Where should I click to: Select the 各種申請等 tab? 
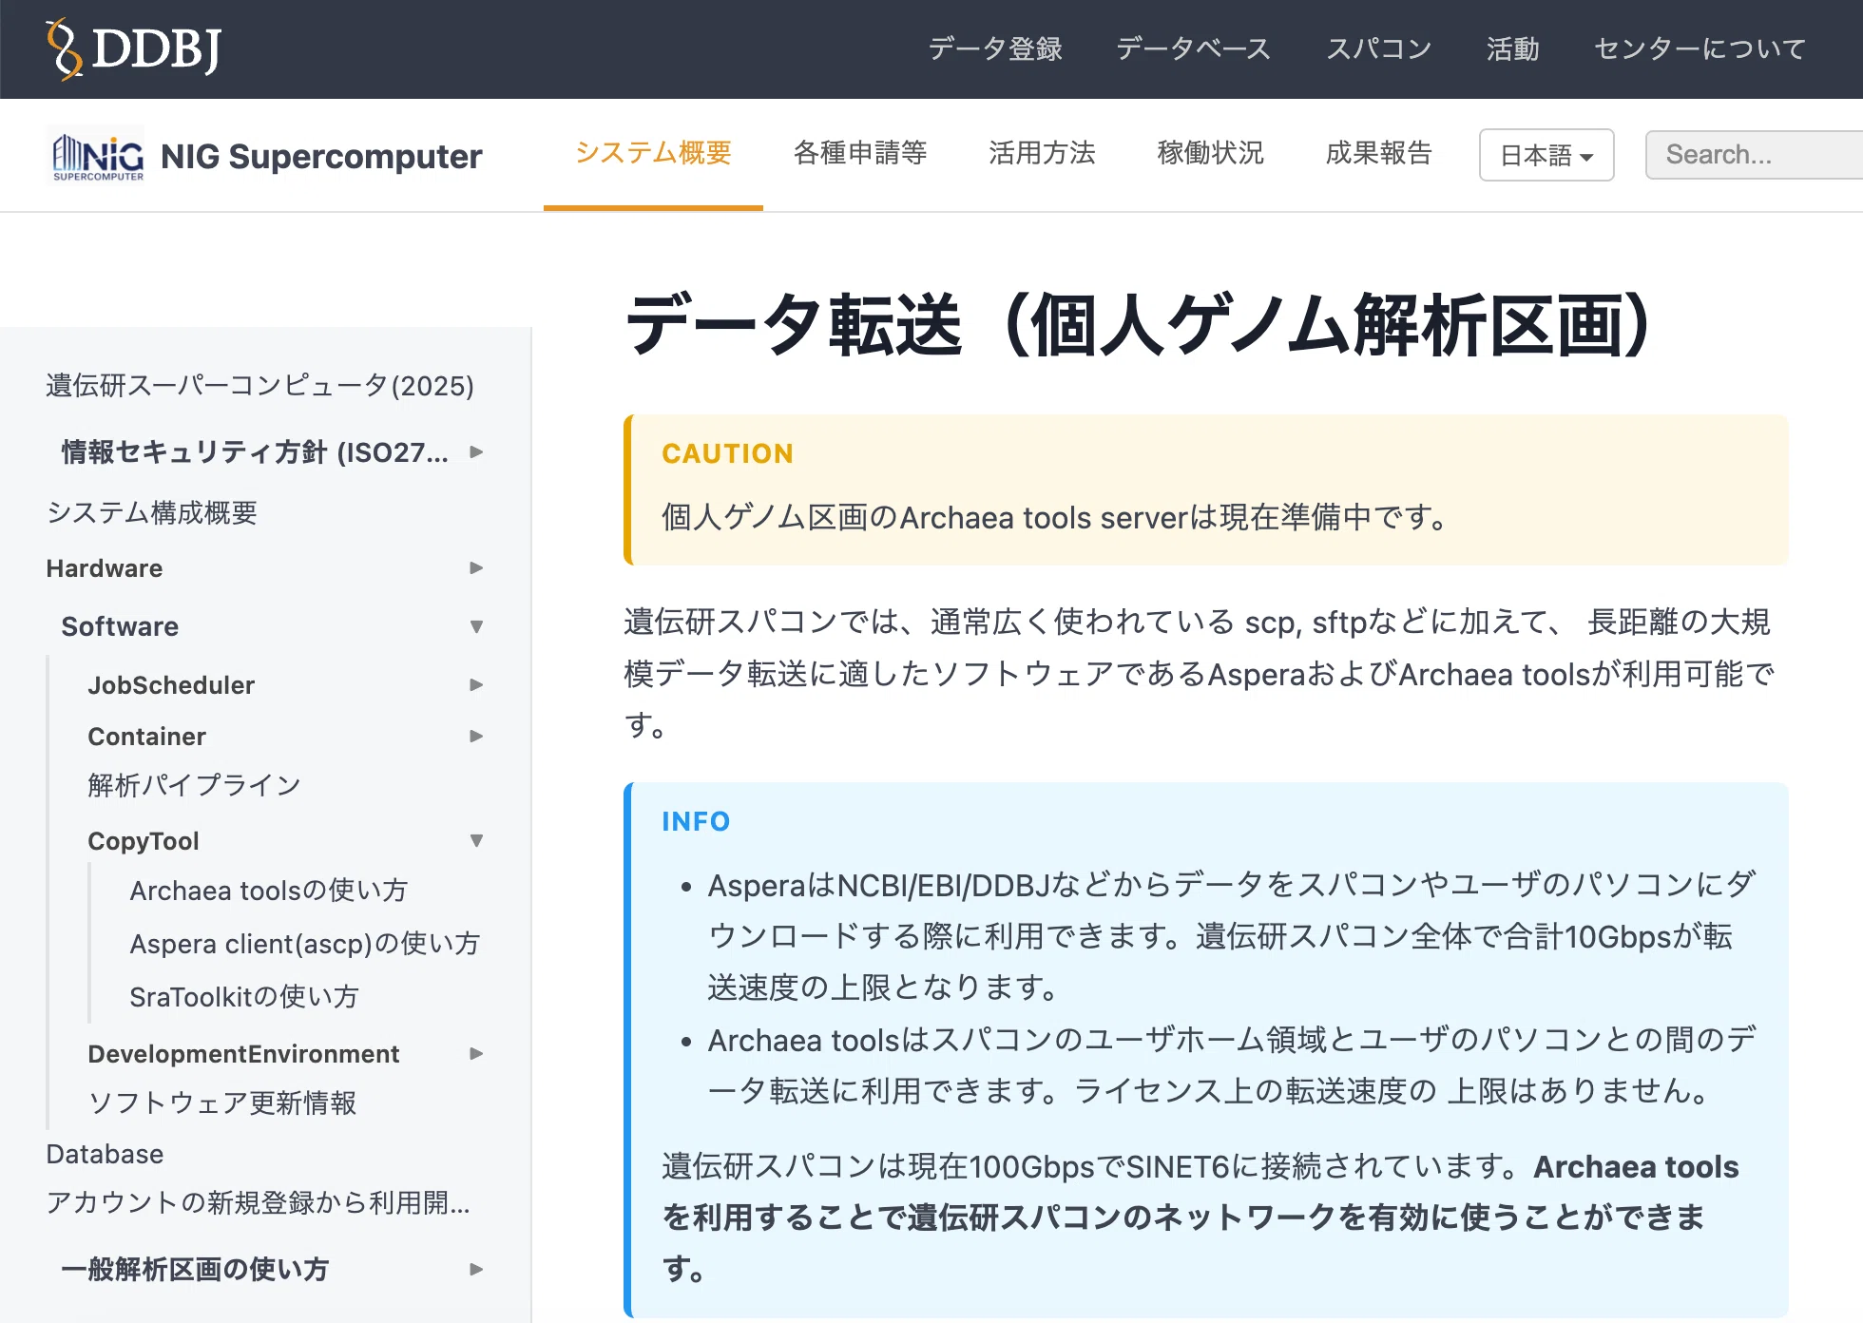coord(860,154)
